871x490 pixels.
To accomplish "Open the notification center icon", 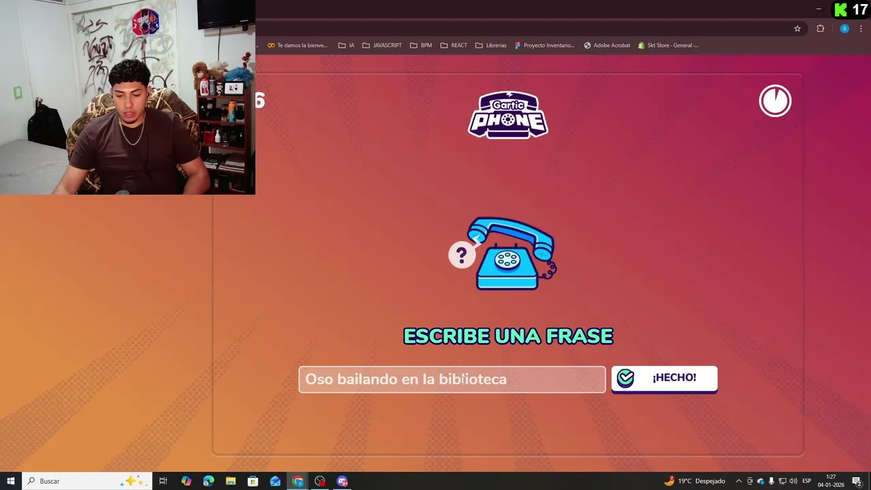I will pos(857,481).
